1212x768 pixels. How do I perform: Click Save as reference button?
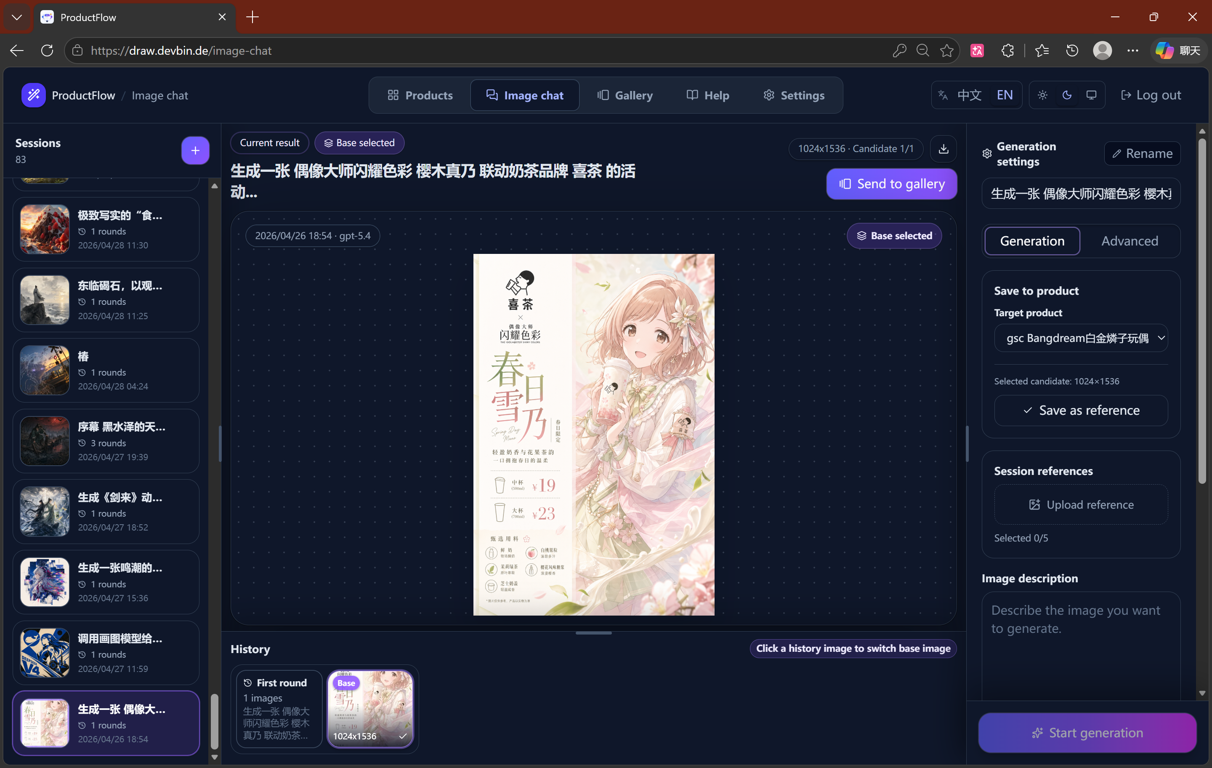click(x=1081, y=411)
